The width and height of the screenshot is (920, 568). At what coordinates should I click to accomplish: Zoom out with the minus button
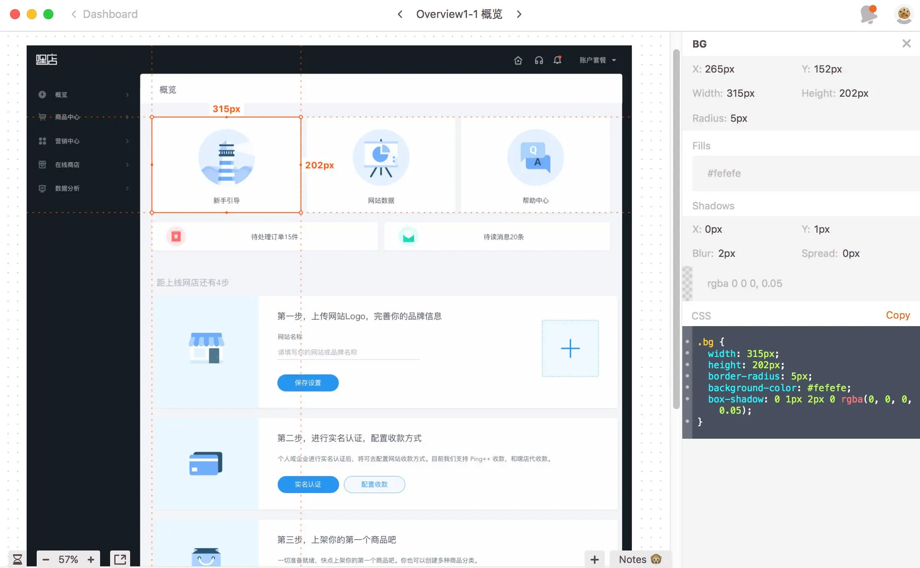[x=46, y=559]
